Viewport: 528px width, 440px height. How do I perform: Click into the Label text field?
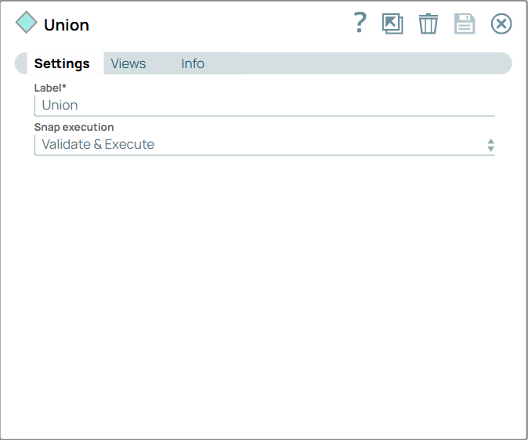264,105
